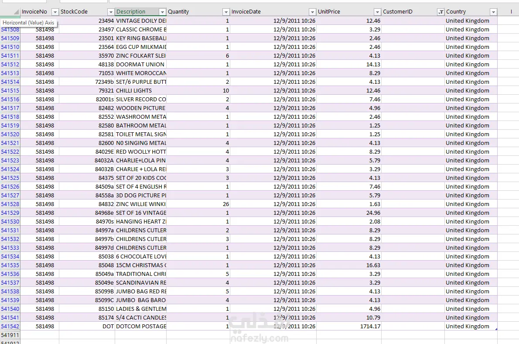Open the Description filter dropdown

(162, 12)
